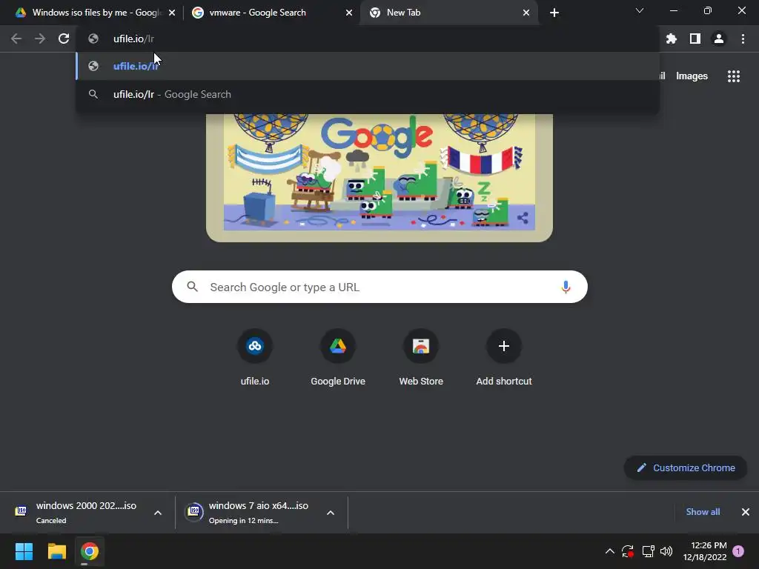The image size is (759, 569).
Task: Open the Images link
Action: 692,76
